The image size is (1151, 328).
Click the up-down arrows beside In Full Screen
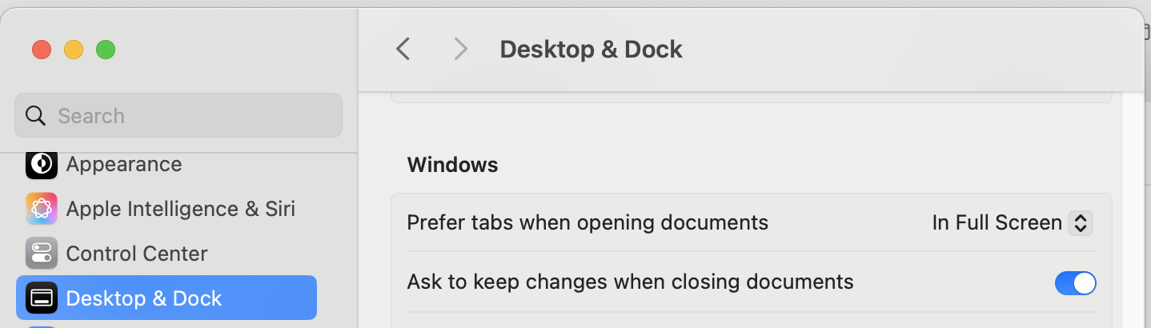pyautogui.click(x=1081, y=222)
